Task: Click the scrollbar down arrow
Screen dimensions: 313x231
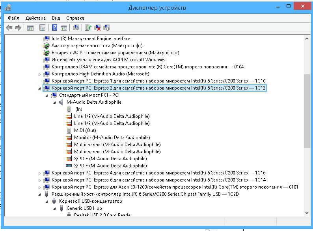Action: click(307, 213)
